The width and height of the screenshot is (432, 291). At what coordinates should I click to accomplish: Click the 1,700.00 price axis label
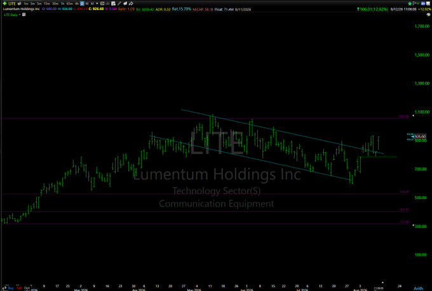422,26
